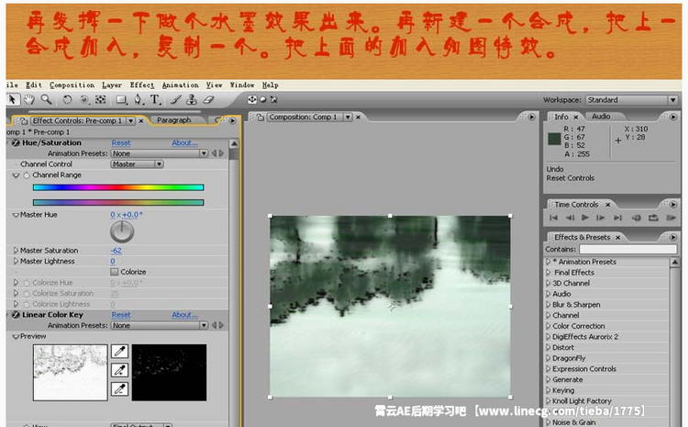Open About for Linear Color Key

pyautogui.click(x=184, y=315)
